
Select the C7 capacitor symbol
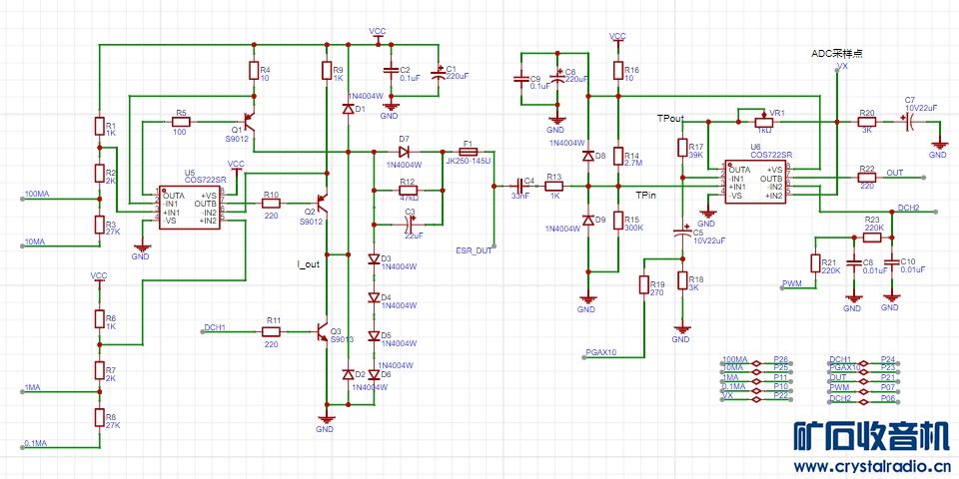(909, 122)
